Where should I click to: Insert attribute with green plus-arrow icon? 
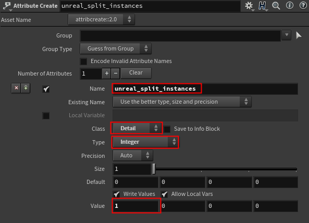[x=26, y=88]
